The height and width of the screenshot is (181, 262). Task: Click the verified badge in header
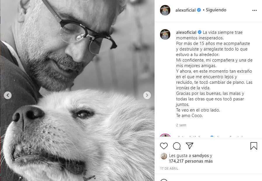199,10
